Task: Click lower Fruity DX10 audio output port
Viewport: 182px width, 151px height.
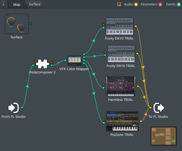Action: coord(137,54)
